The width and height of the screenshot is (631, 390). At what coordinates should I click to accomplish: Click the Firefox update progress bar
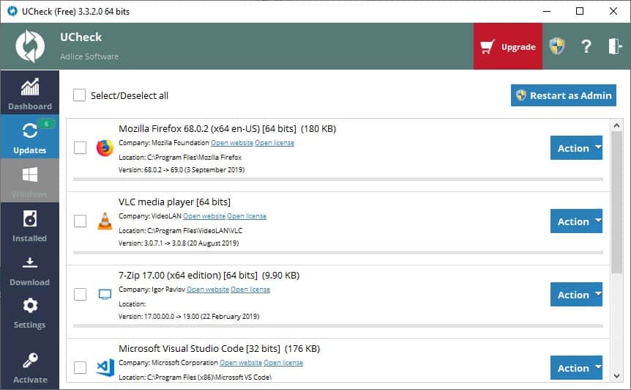click(x=337, y=179)
